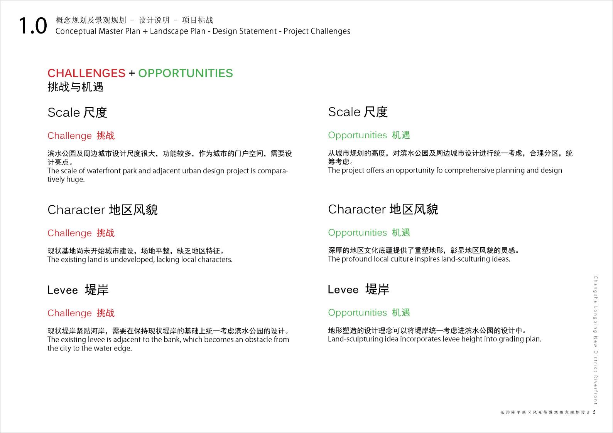Click 'Land-sculpturing idea incorporates levee height into grading plan.'

click(435, 339)
